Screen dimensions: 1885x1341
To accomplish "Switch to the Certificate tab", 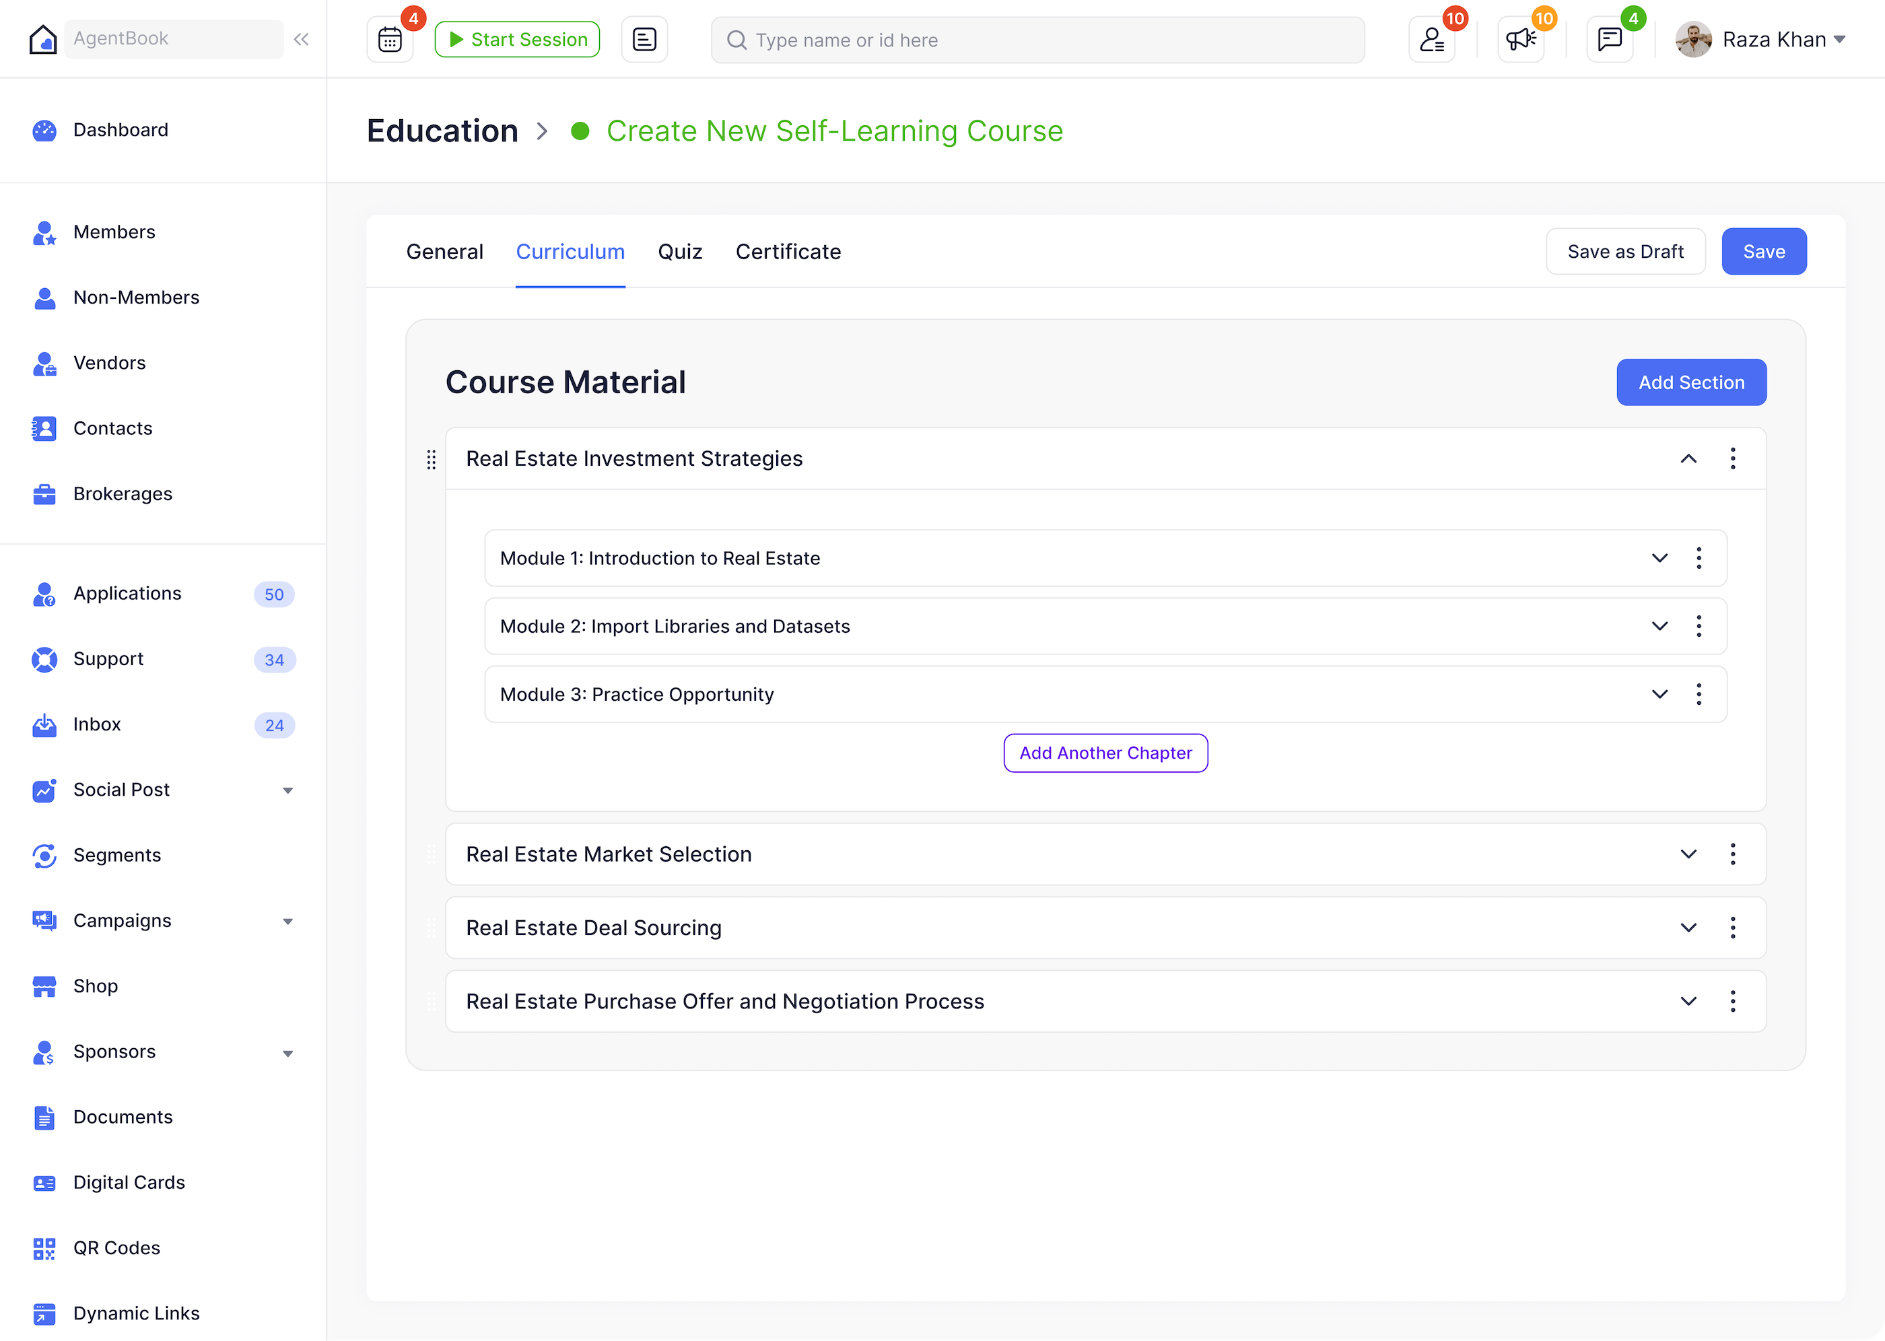I will pos(788,252).
